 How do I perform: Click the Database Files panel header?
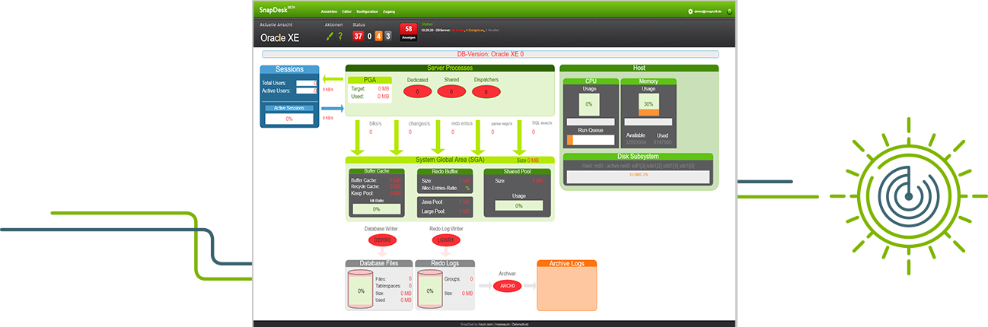point(378,263)
